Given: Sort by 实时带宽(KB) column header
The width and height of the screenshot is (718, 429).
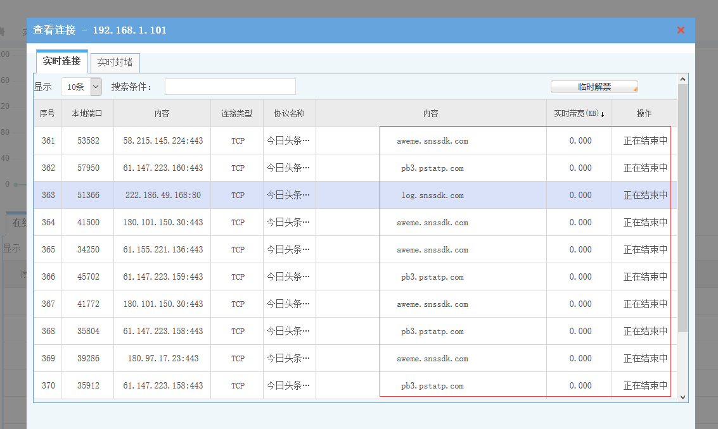Looking at the screenshot, I should coord(579,114).
